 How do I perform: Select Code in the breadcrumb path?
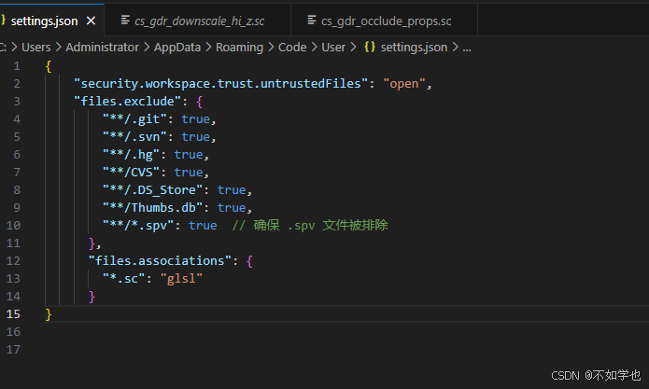click(x=292, y=48)
